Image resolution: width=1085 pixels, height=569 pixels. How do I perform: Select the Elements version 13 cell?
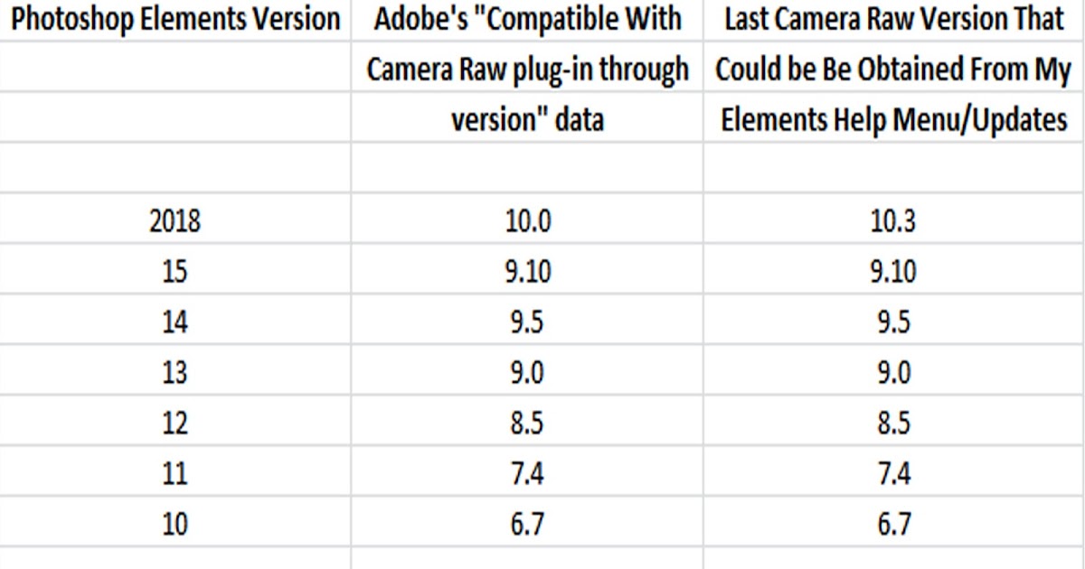pyautogui.click(x=175, y=372)
